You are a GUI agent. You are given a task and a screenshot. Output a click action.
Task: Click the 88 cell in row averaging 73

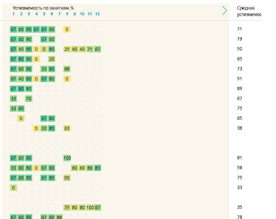(67, 69)
